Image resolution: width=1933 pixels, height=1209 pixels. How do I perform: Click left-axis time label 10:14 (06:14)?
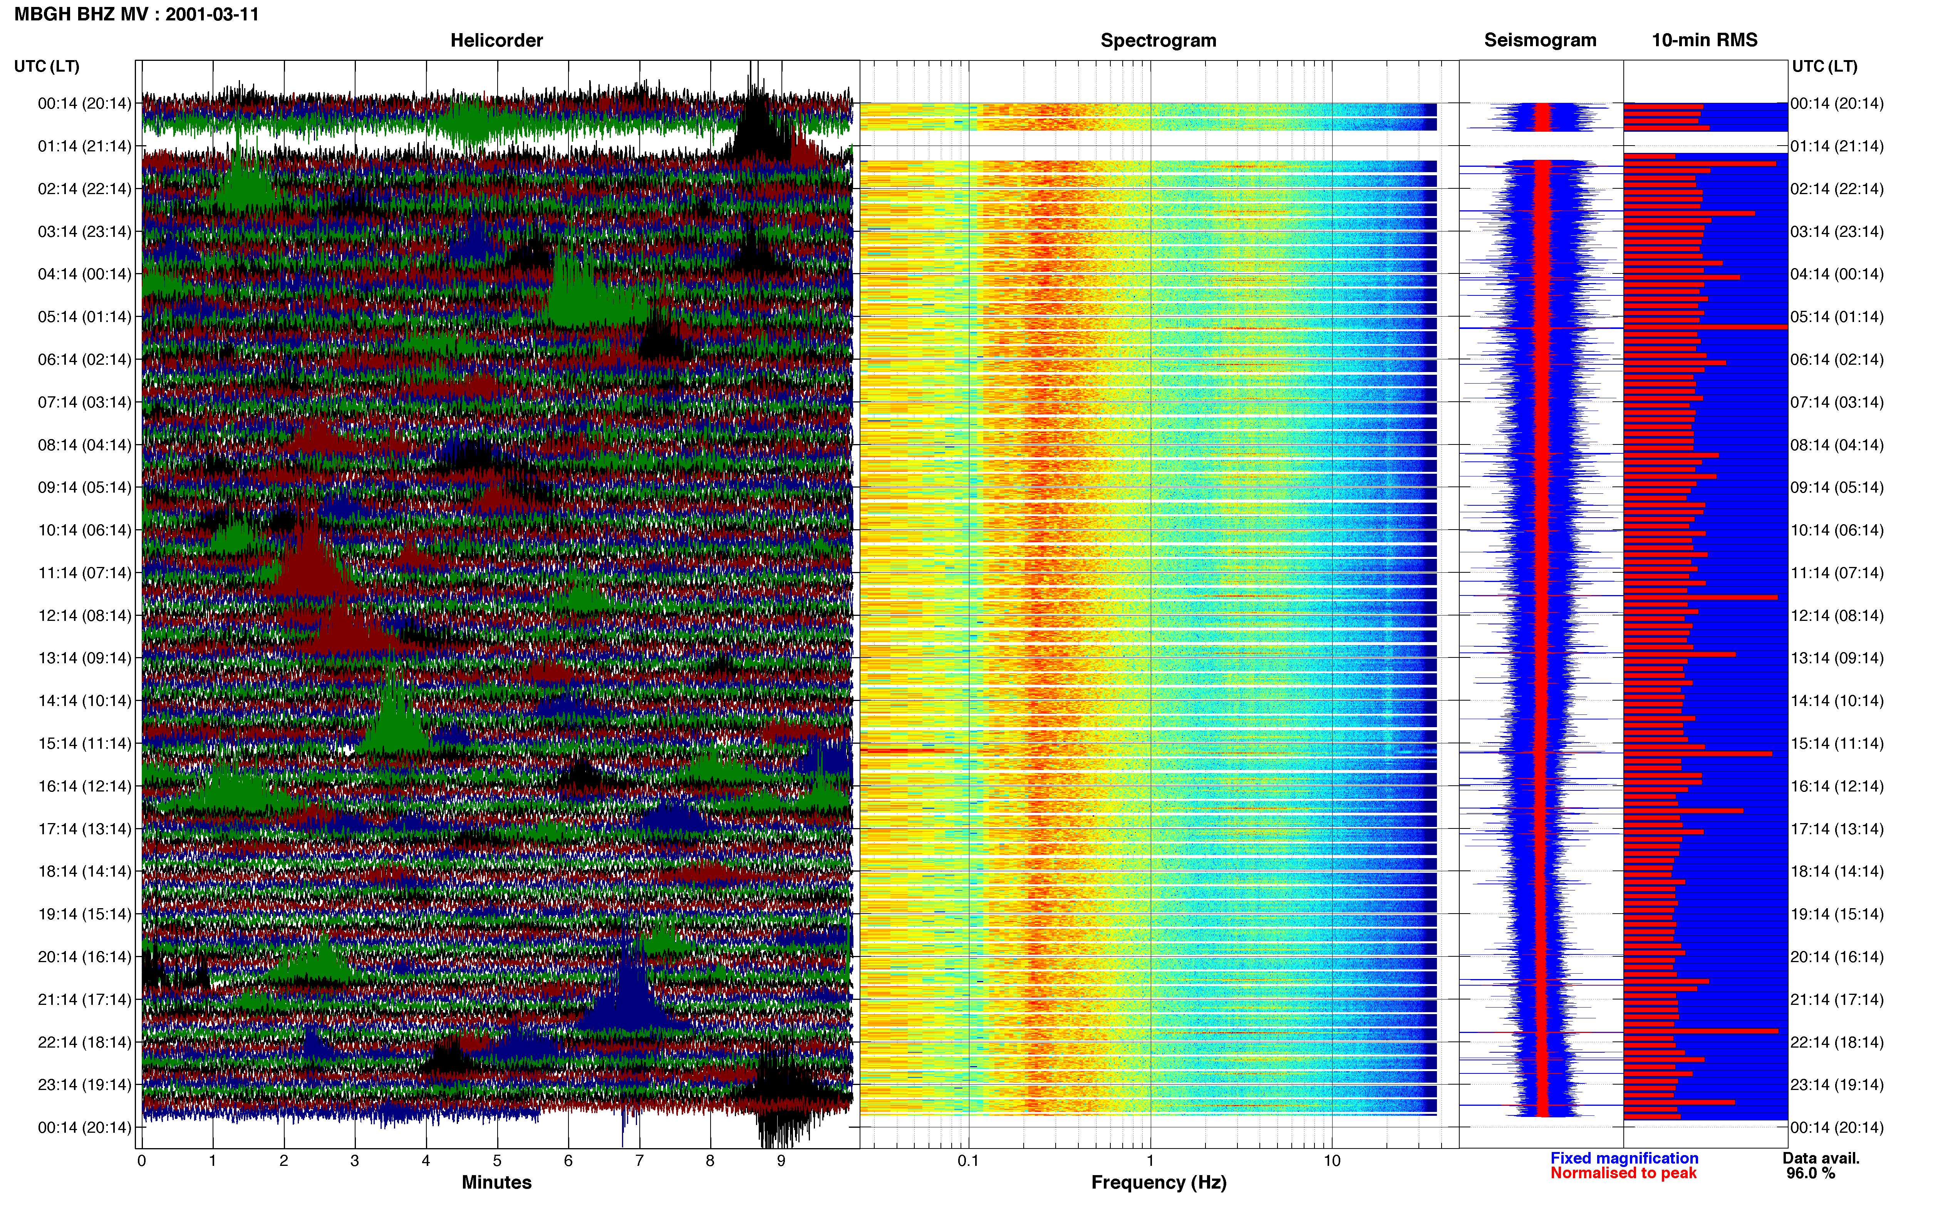point(85,530)
